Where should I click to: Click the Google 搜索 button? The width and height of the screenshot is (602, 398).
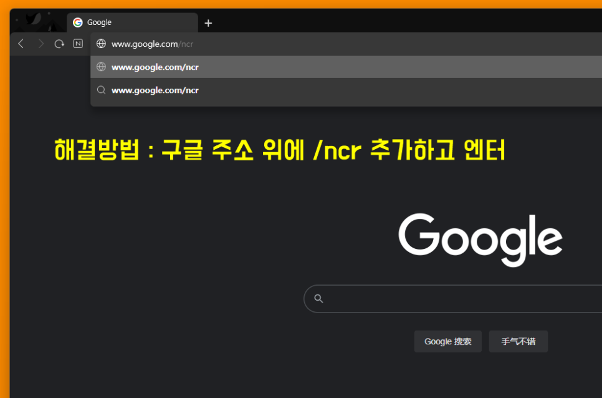coord(447,341)
